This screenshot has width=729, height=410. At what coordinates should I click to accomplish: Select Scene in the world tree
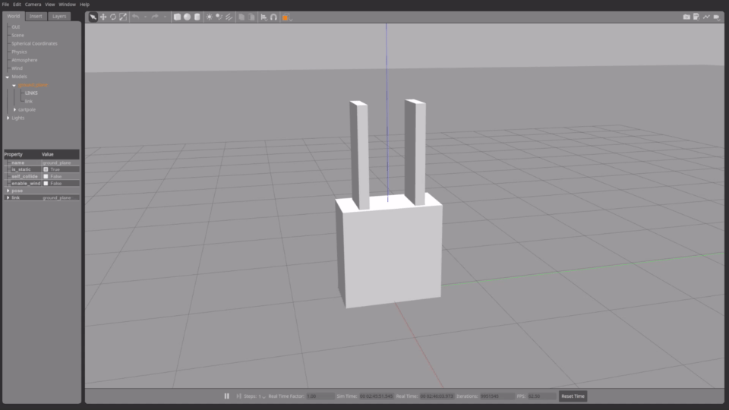[17, 36]
